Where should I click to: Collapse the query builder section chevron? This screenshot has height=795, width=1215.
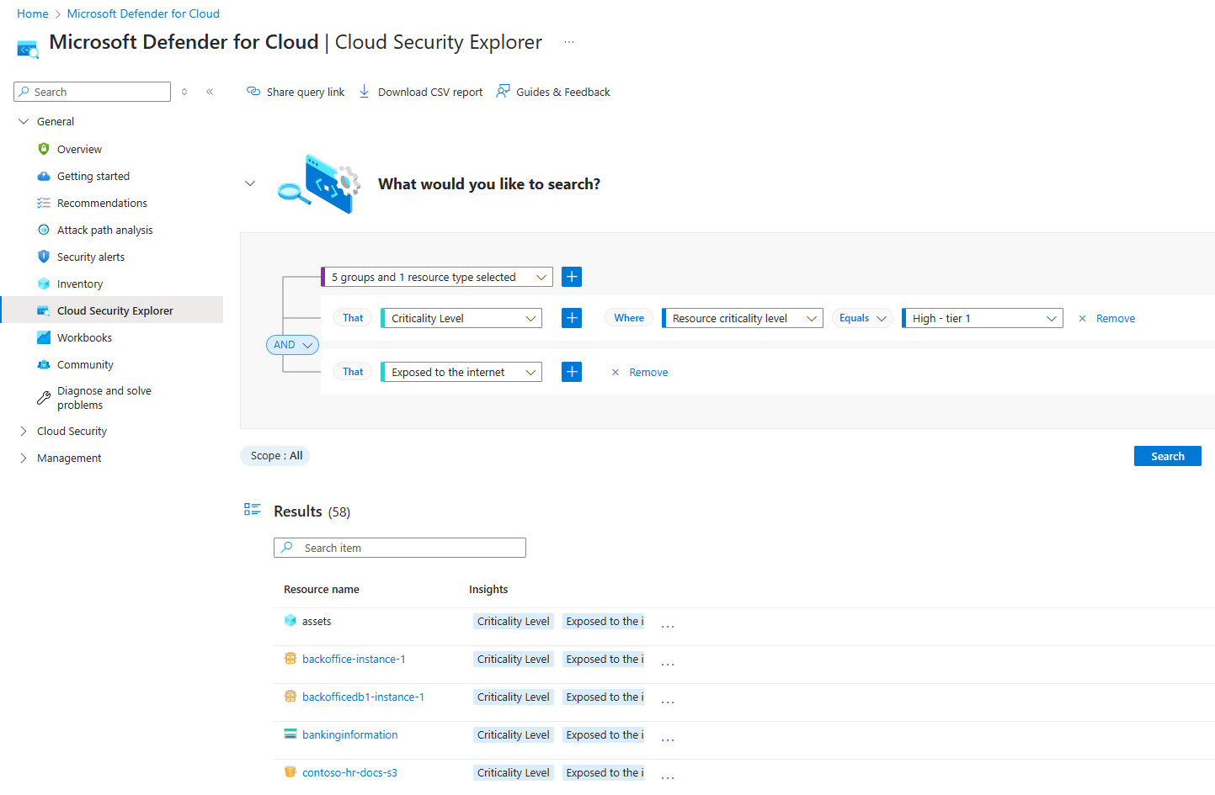pos(250,183)
